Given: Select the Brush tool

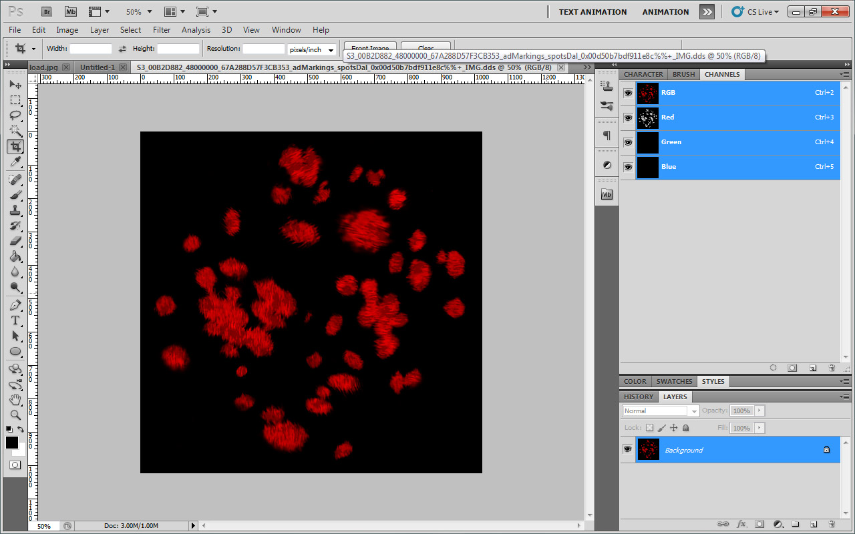Looking at the screenshot, I should click(15, 195).
